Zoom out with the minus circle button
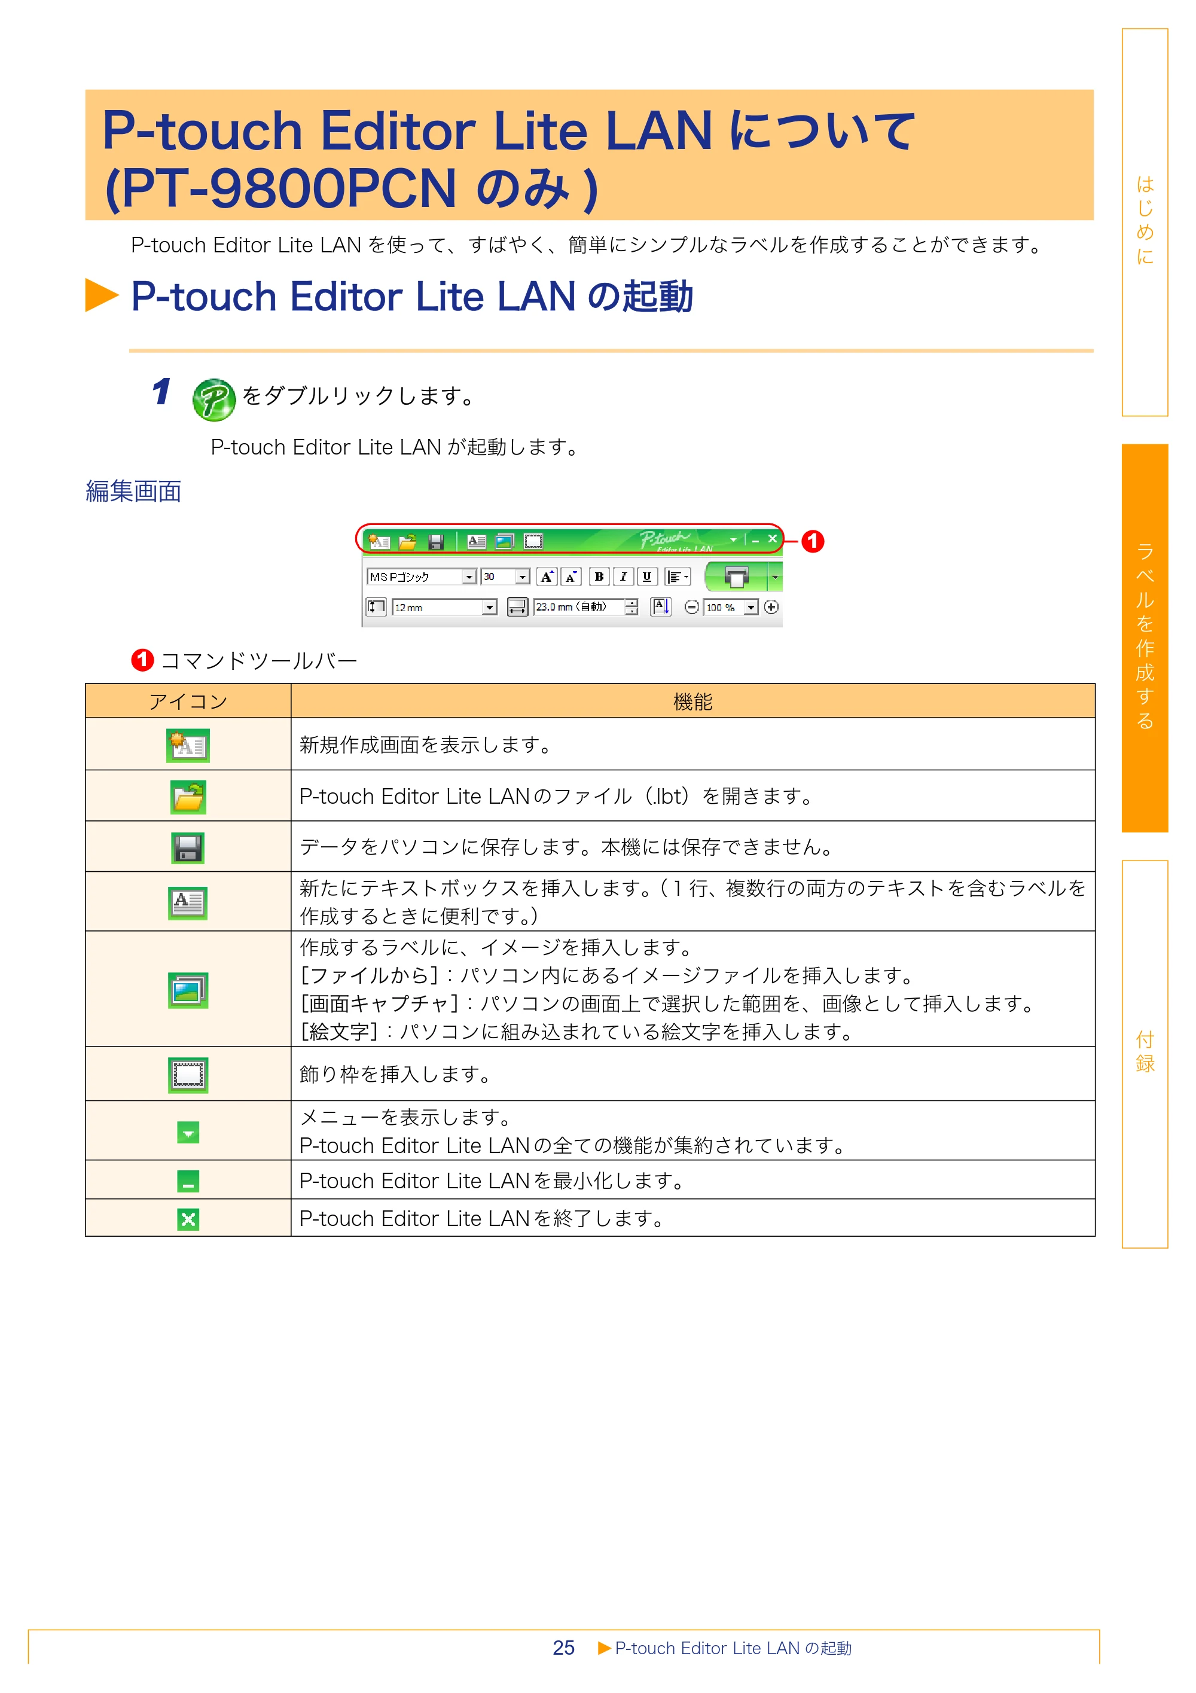 [692, 607]
